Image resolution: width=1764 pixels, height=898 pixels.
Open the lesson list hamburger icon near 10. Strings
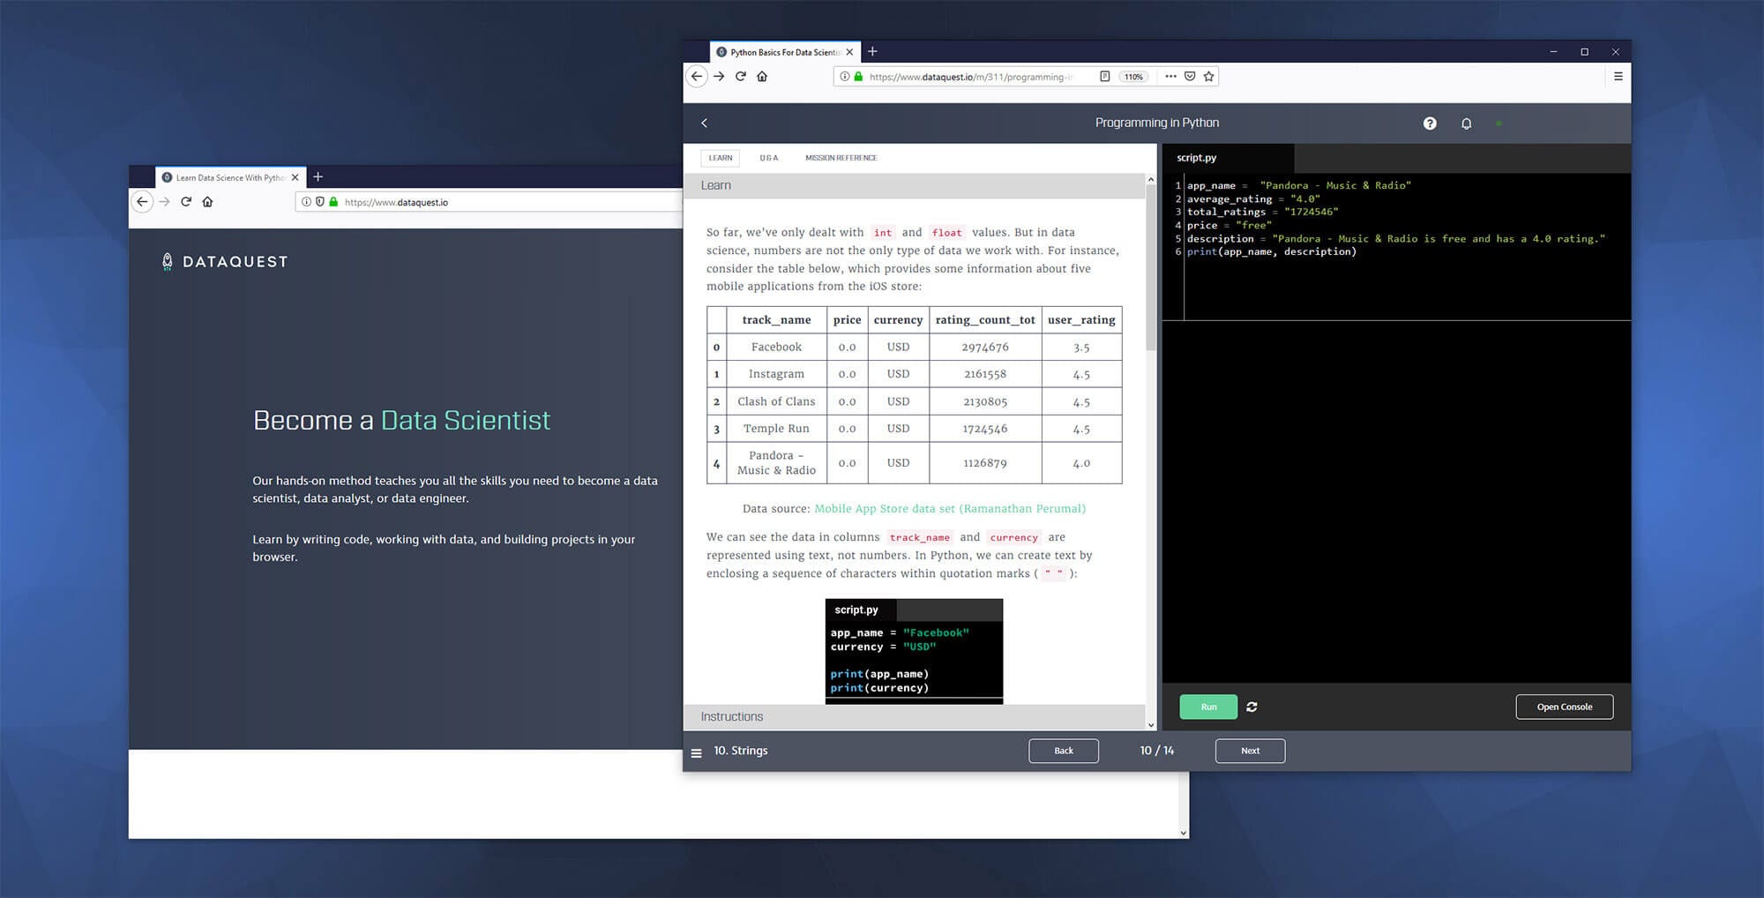click(696, 752)
